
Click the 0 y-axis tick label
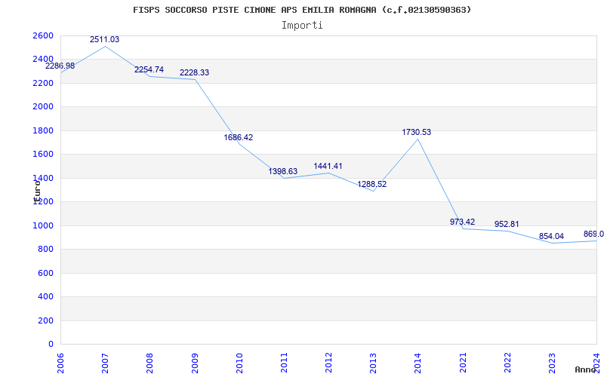click(51, 345)
